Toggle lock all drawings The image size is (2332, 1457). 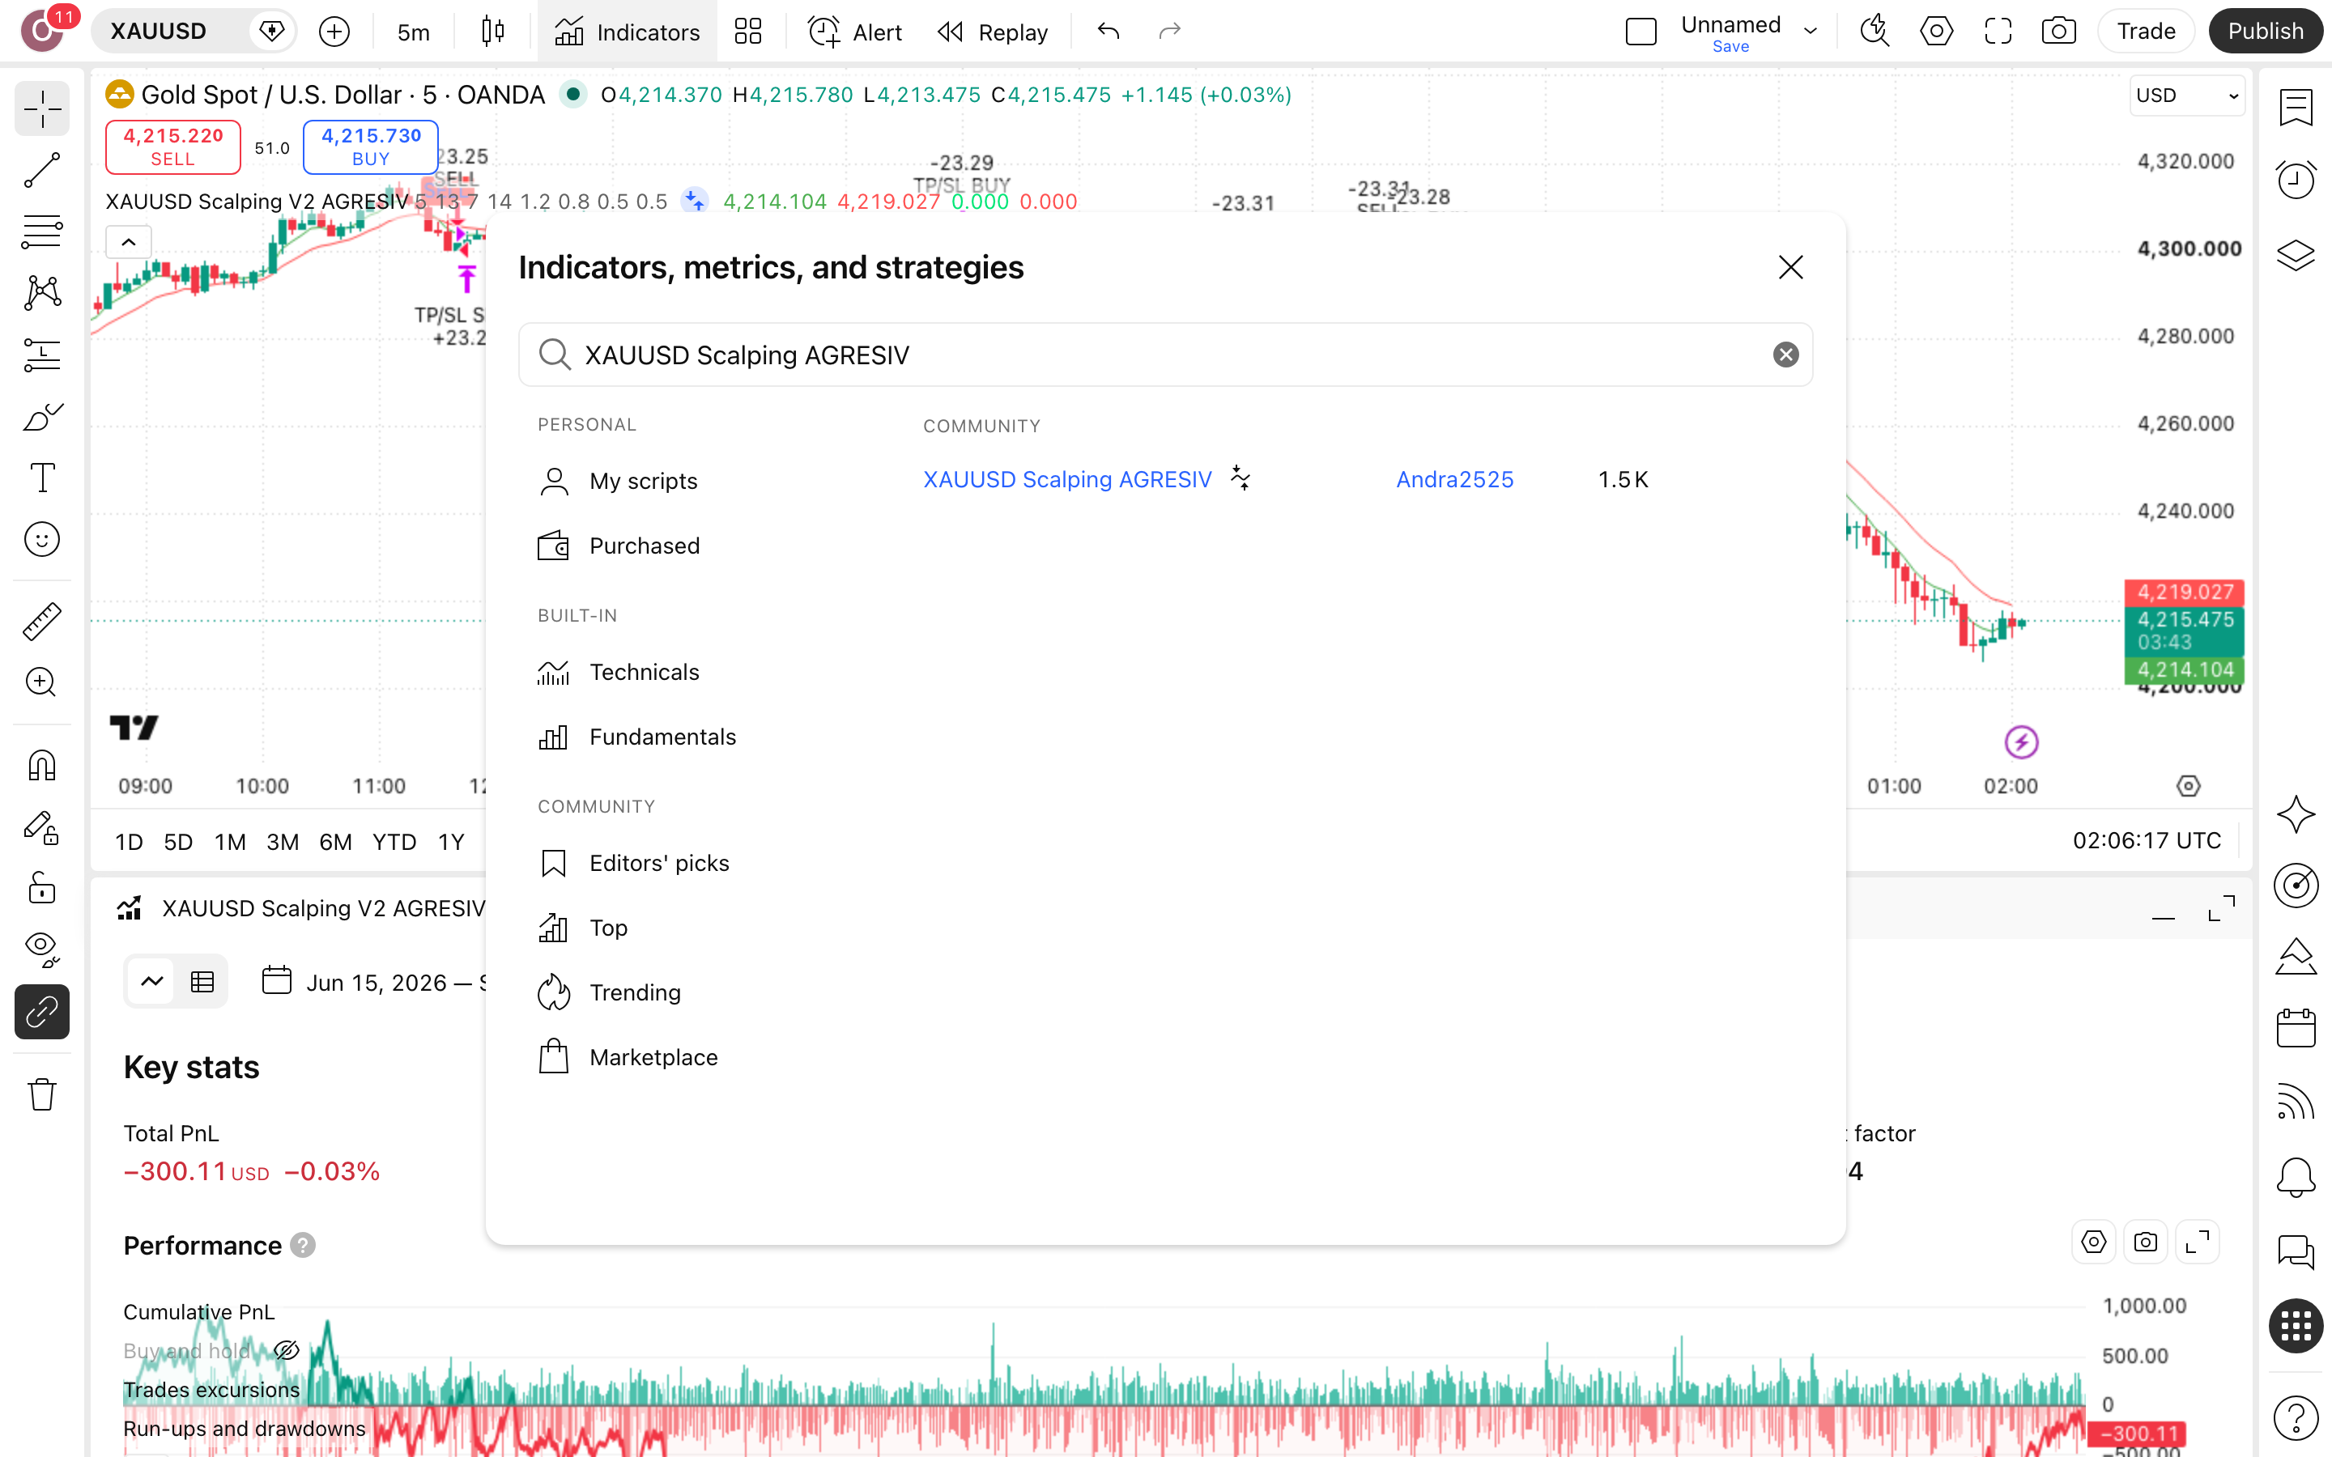coord(41,889)
